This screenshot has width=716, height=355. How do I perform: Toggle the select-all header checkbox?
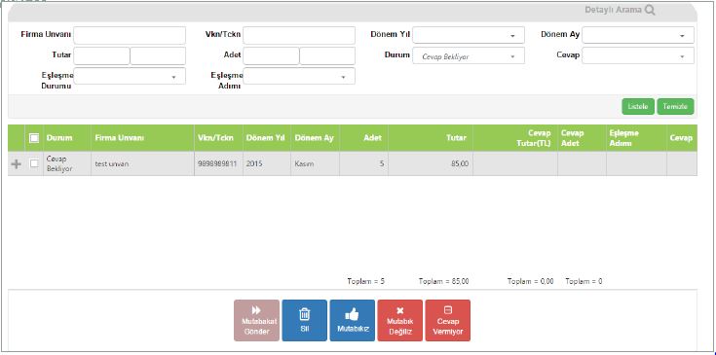(34, 138)
